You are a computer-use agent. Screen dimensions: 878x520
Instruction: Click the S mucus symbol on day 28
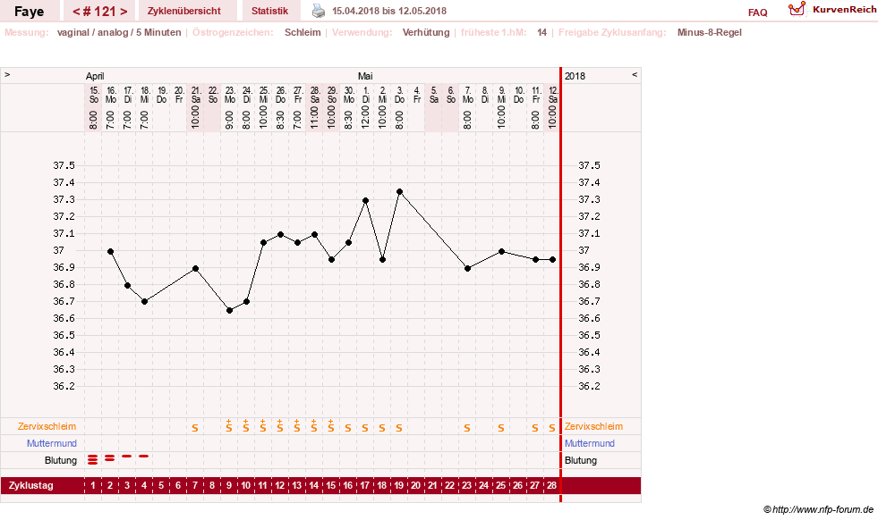click(x=552, y=428)
